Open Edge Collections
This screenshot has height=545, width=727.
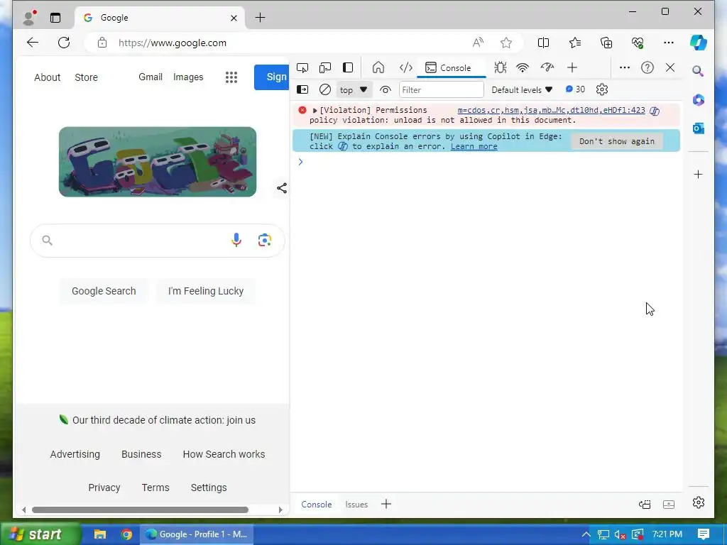click(606, 43)
